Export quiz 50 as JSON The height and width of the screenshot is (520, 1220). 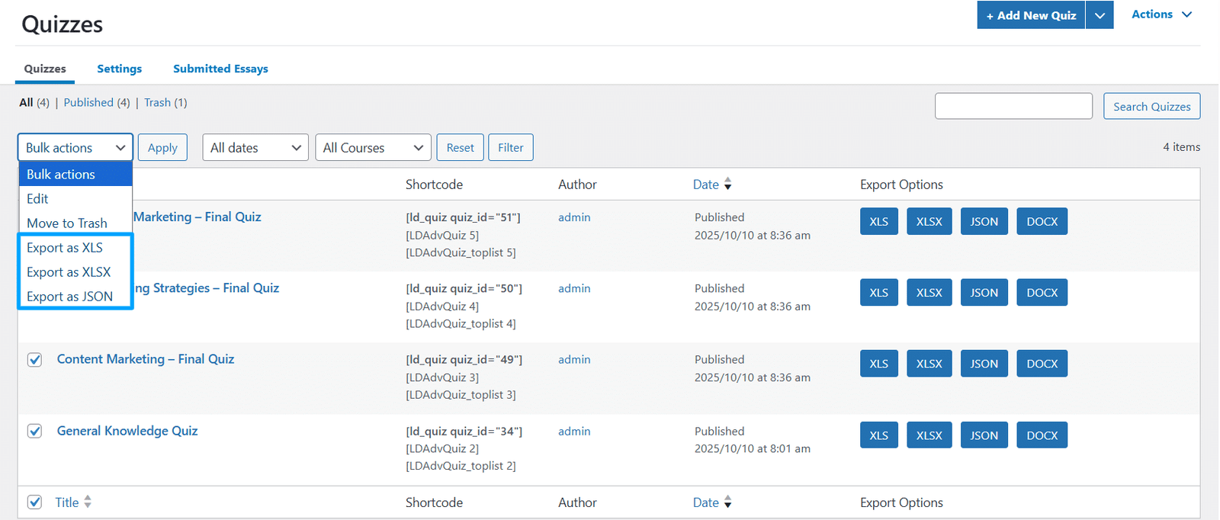(x=984, y=292)
